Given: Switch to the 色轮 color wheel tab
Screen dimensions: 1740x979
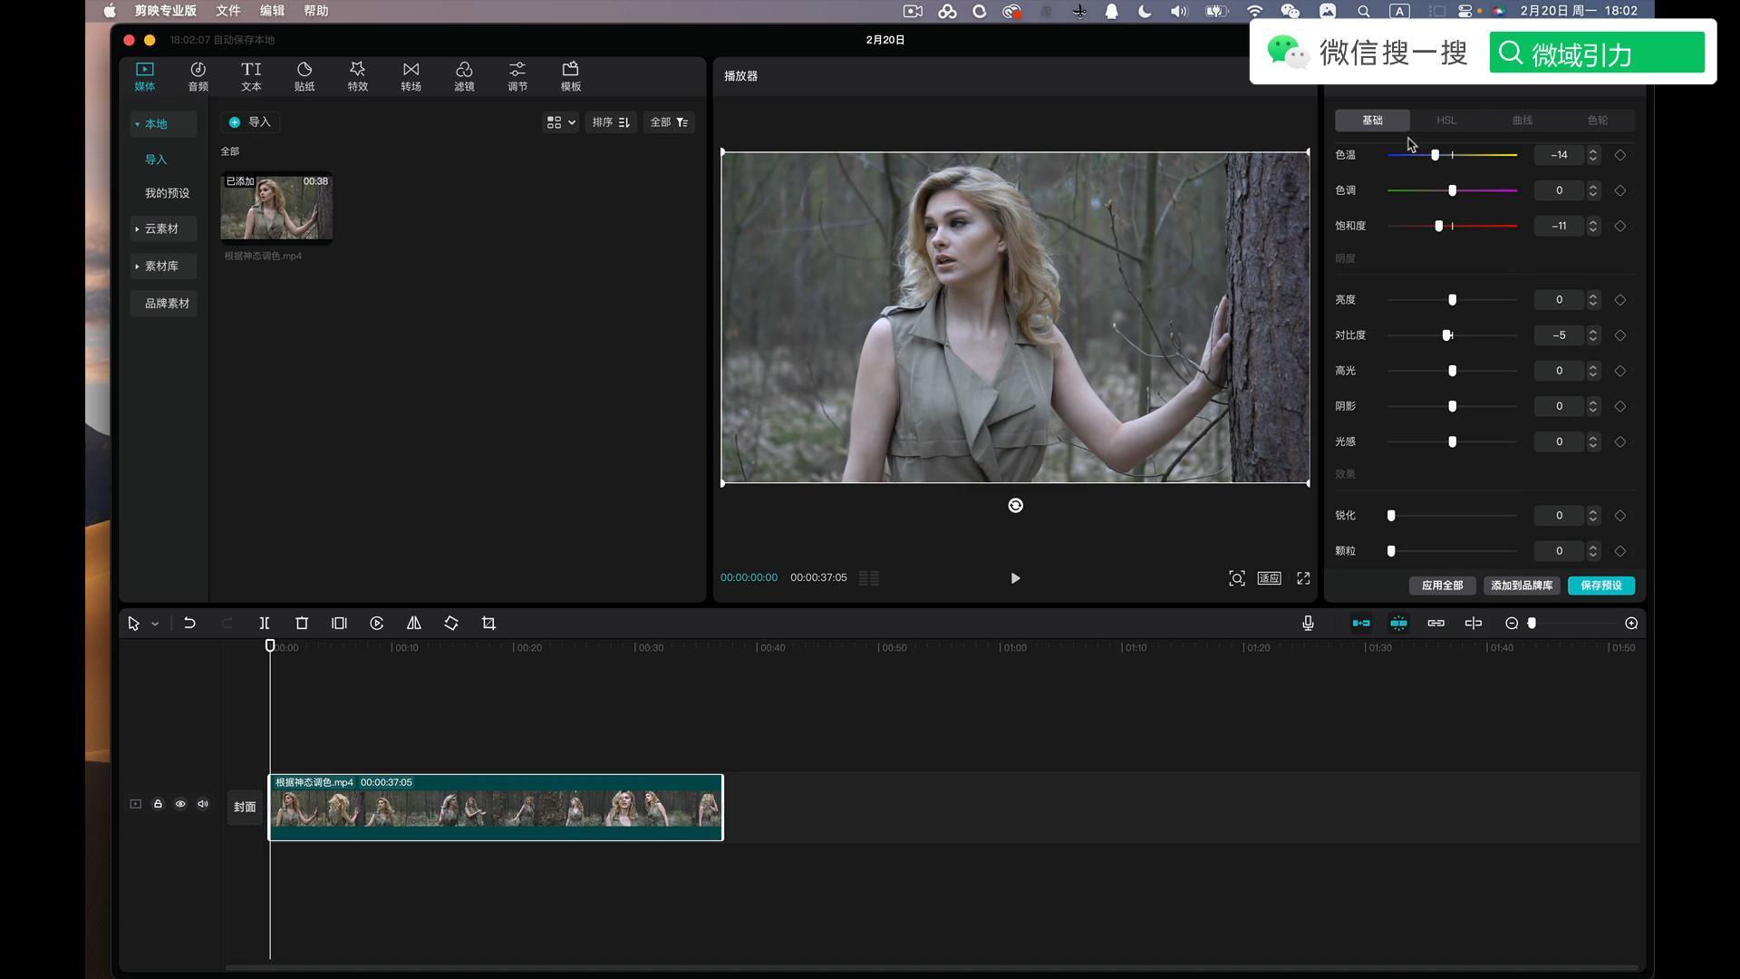Looking at the screenshot, I should 1598,121.
